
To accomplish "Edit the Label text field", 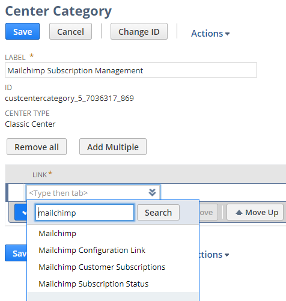I will (x=131, y=70).
